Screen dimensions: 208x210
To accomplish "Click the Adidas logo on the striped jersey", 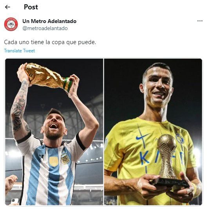I will (x=42, y=157).
